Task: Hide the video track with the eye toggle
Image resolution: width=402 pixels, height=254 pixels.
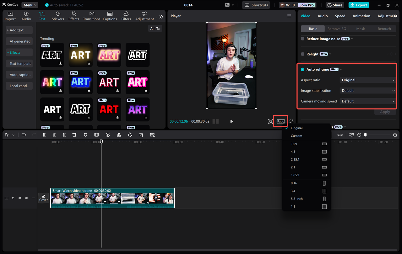Action: click(19, 198)
